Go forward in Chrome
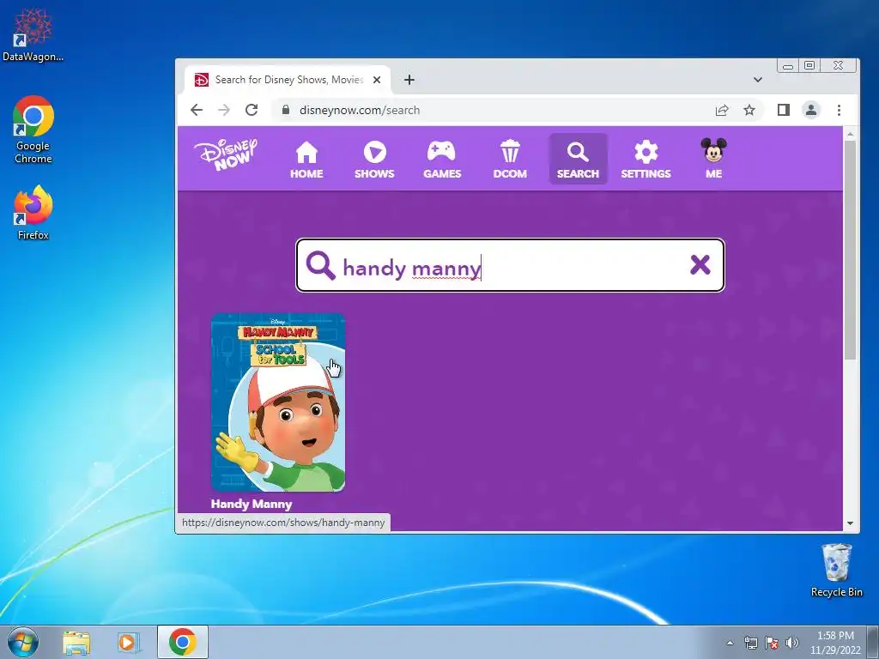This screenshot has width=879, height=659. tap(224, 110)
